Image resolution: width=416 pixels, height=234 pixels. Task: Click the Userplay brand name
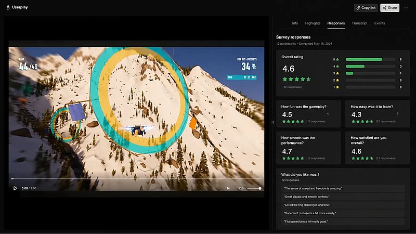[x=20, y=7]
